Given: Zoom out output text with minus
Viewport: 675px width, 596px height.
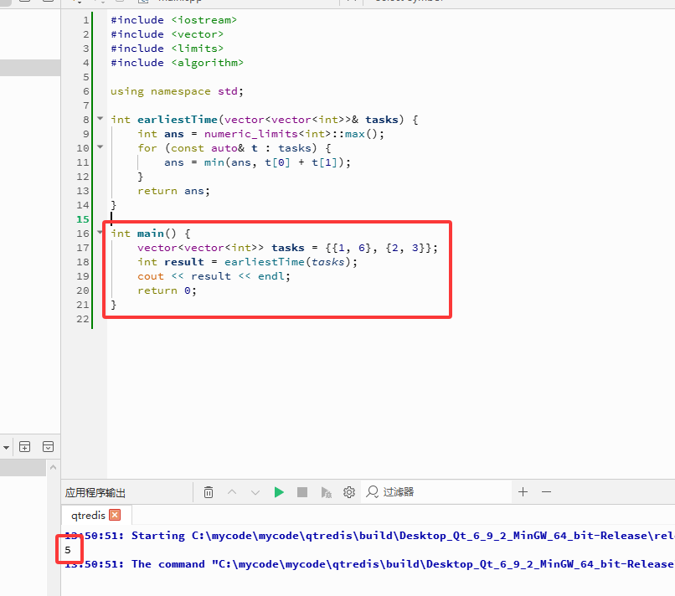Looking at the screenshot, I should (546, 492).
